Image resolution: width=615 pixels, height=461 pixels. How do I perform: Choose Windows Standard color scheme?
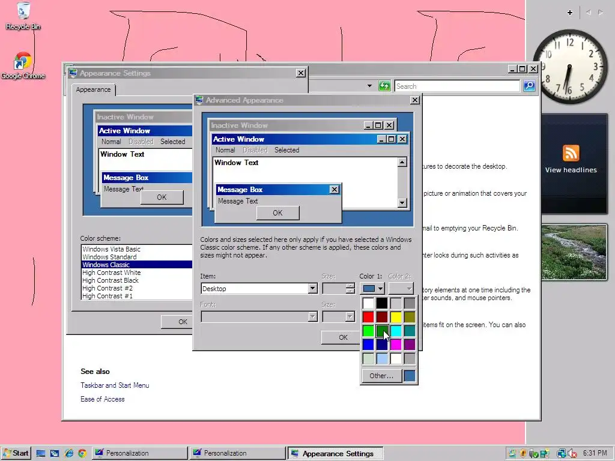(x=137, y=257)
